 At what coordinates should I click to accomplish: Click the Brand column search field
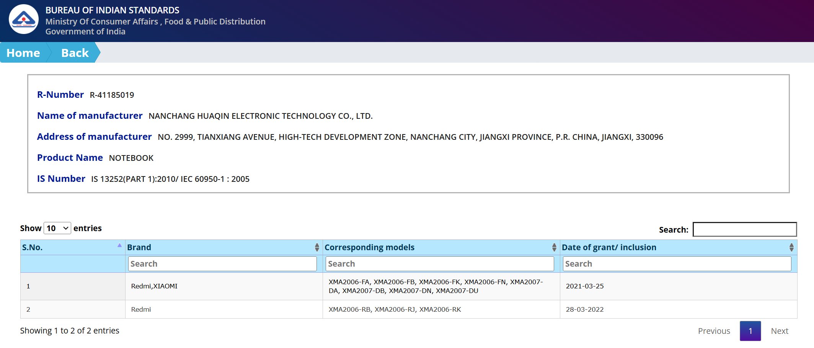coord(222,264)
